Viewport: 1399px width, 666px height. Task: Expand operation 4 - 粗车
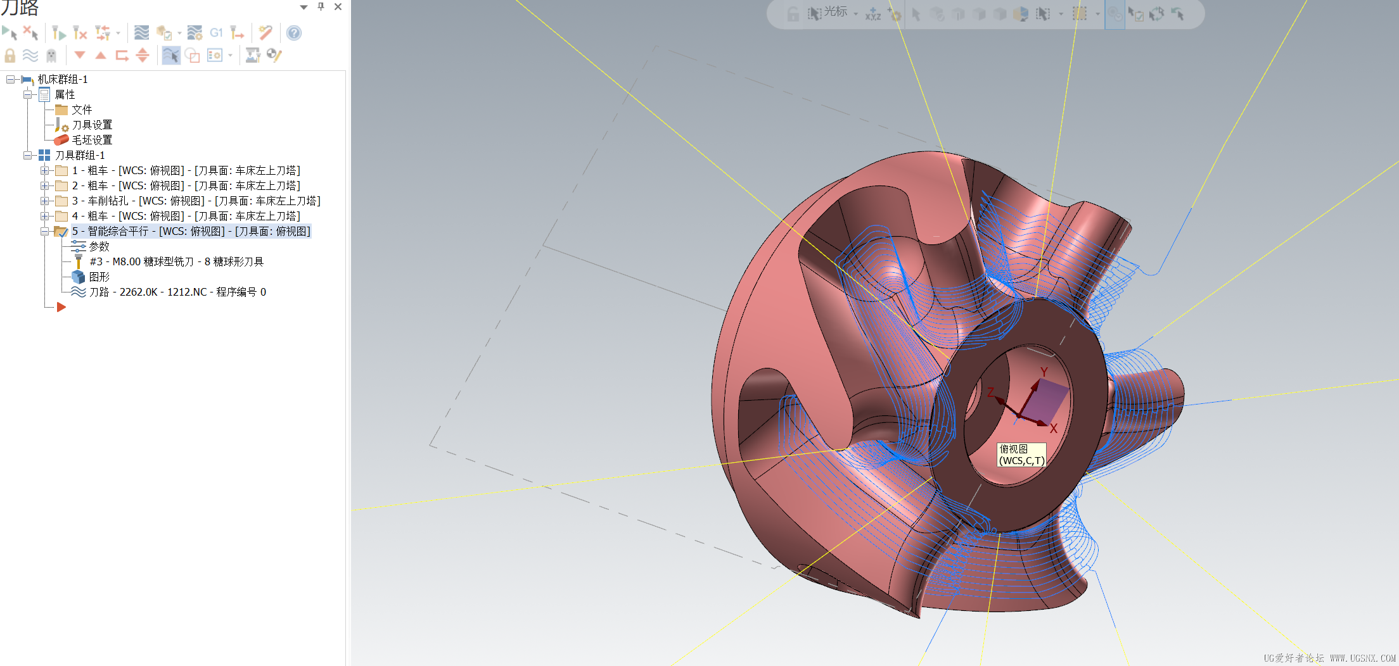44,216
